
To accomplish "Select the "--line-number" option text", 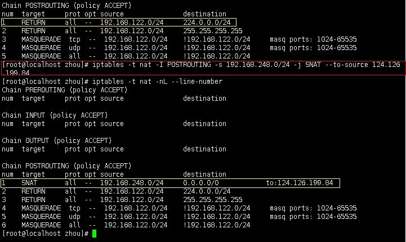I will [x=197, y=82].
